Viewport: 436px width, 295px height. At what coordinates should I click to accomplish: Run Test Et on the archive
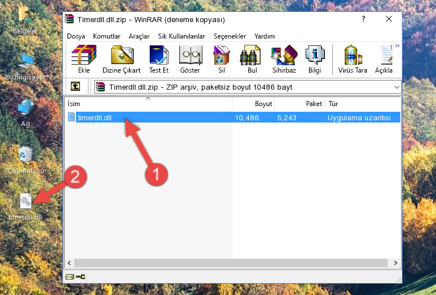159,59
